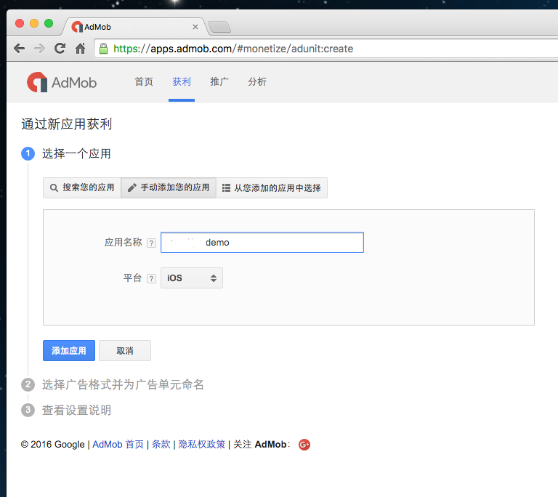This screenshot has height=497, width=558.
Task: Click the browser address bar URL
Action: point(233,49)
